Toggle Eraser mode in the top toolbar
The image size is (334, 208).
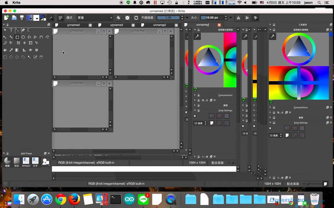tap(118, 18)
